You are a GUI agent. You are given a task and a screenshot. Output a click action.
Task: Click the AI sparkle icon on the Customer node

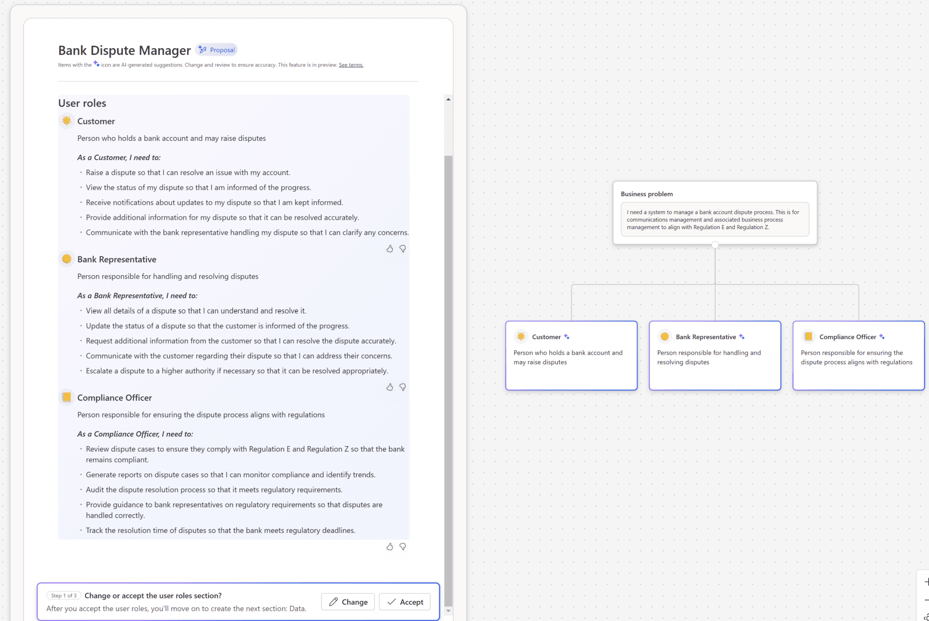[x=567, y=336]
